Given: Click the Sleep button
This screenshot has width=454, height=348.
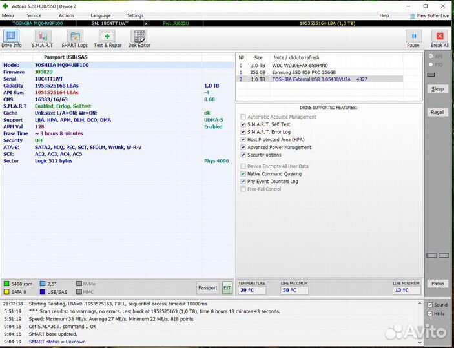Looking at the screenshot, I should point(437,88).
